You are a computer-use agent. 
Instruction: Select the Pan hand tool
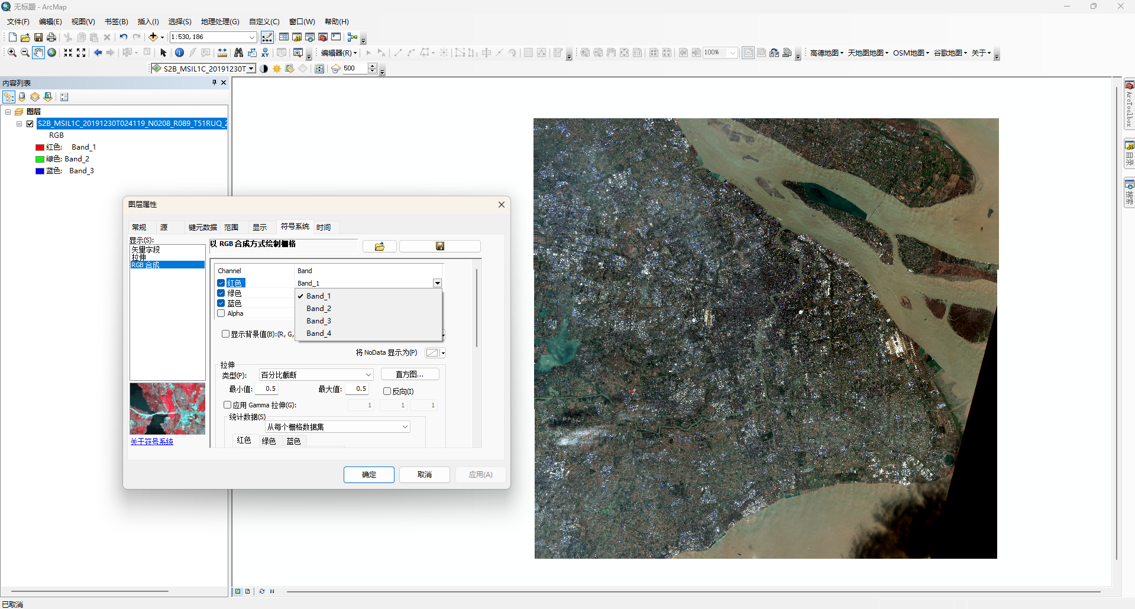coord(38,53)
